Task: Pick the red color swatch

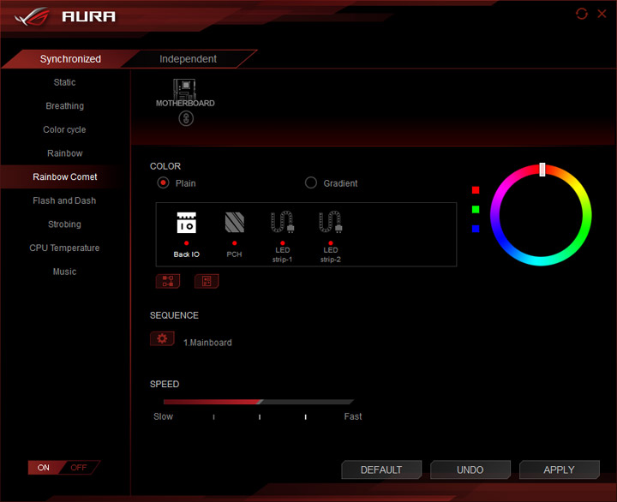Action: 476,190
